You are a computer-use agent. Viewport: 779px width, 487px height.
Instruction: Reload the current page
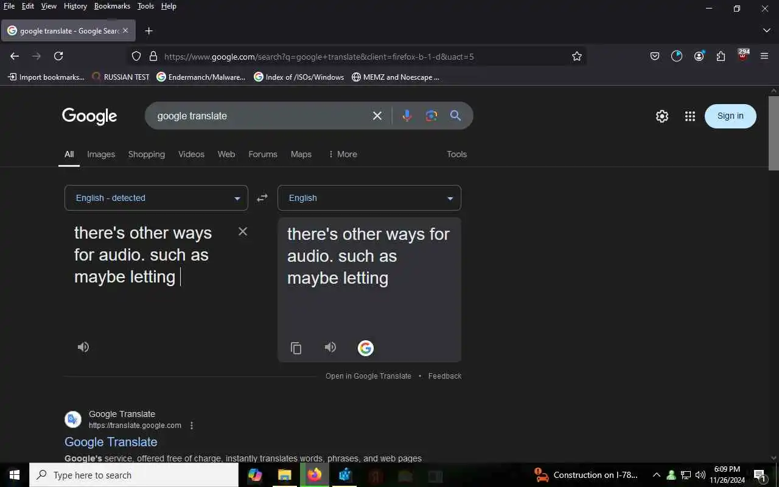[x=58, y=56]
